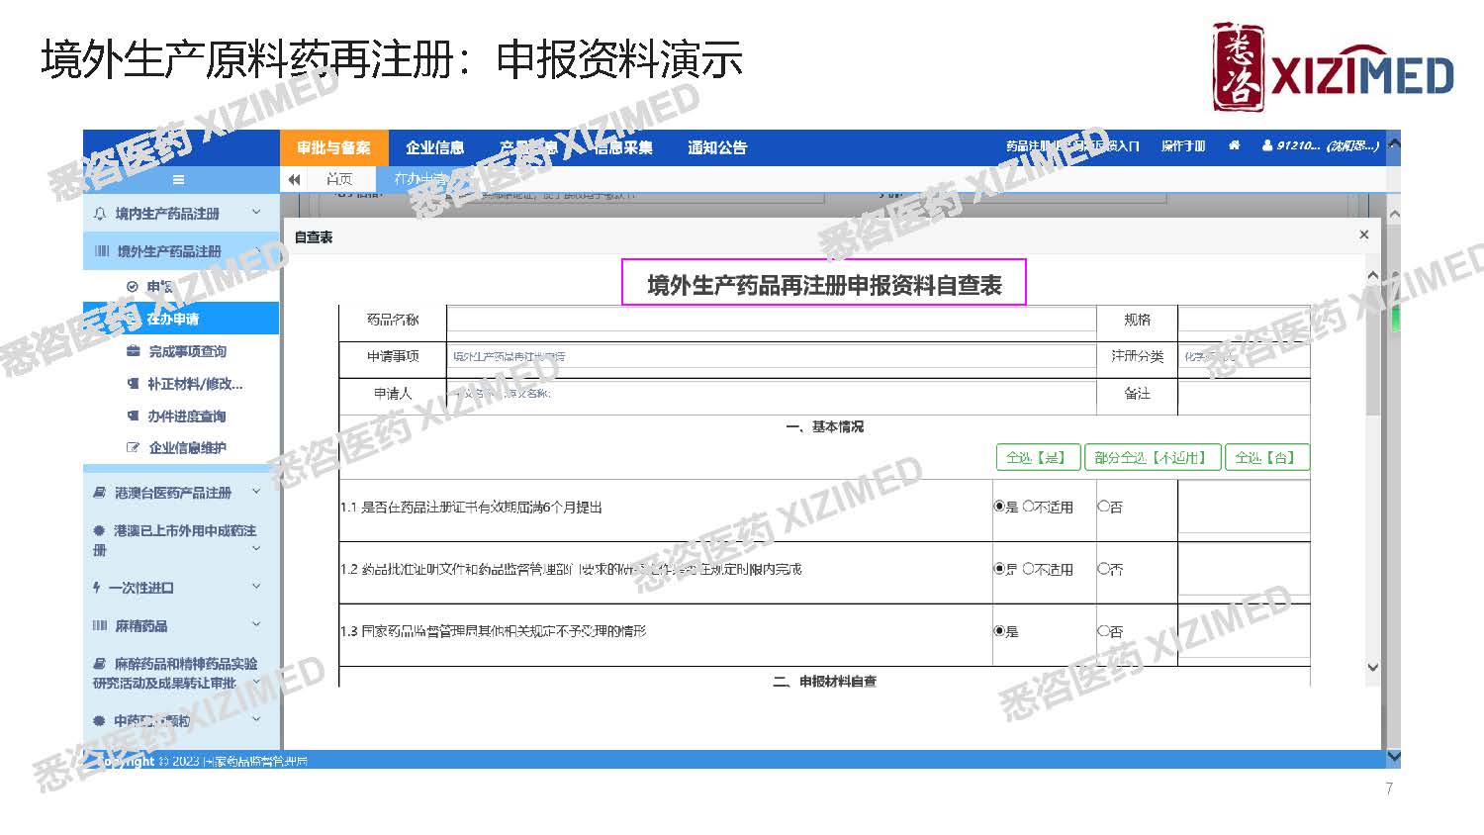Viewport: 1484px width, 835px height.
Task: Click the hamburger menu icon in sidebar header
Action: coord(178,180)
